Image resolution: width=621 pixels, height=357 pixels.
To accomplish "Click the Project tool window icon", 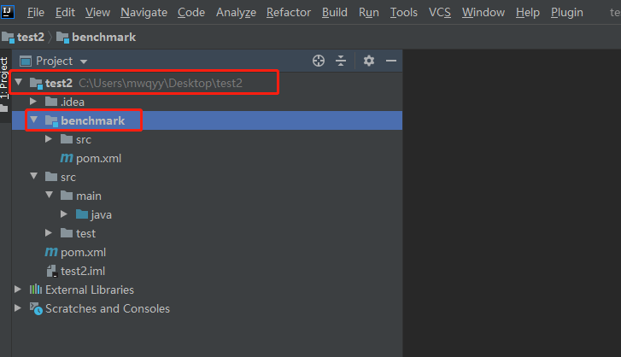I will (26, 61).
